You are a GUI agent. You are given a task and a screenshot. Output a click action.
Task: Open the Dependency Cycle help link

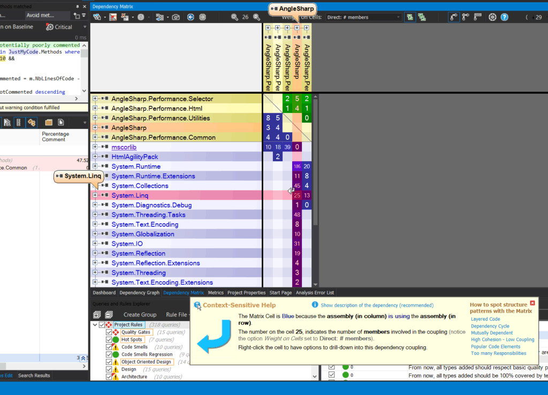tap(490, 326)
